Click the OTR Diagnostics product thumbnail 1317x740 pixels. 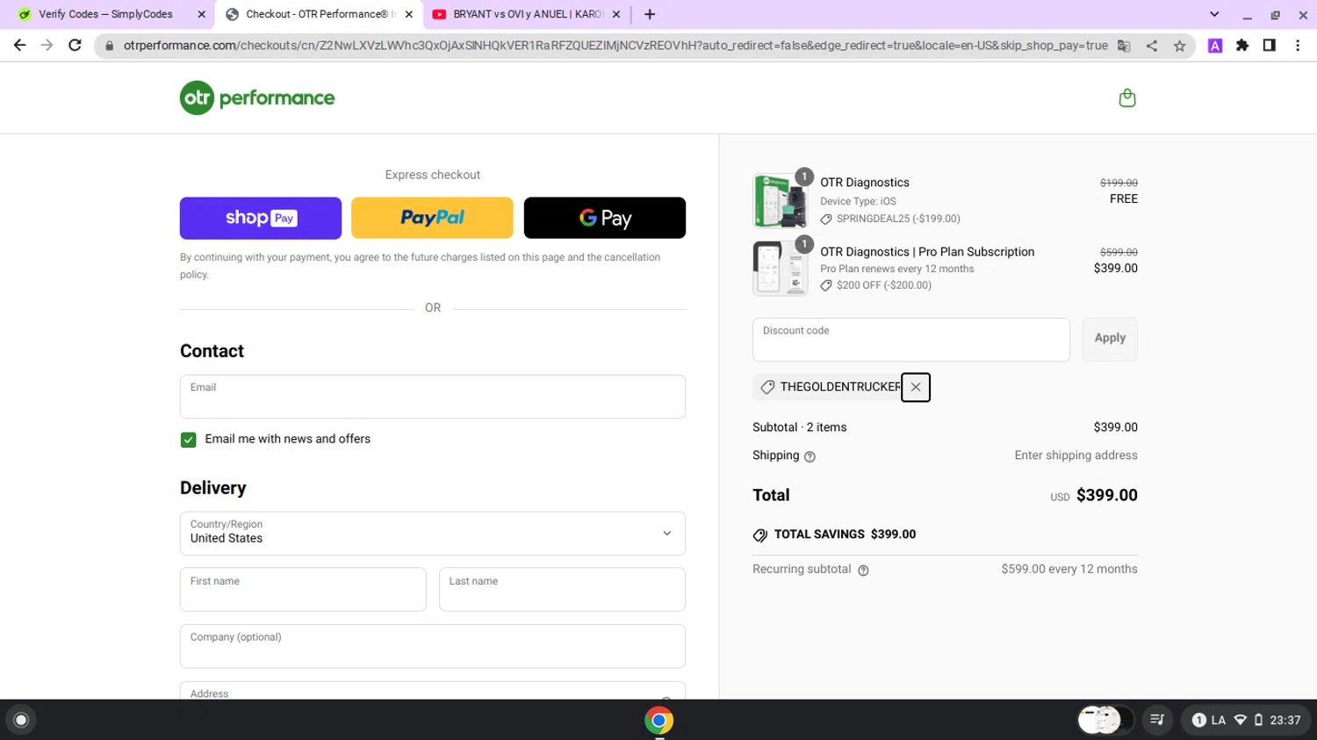[780, 200]
